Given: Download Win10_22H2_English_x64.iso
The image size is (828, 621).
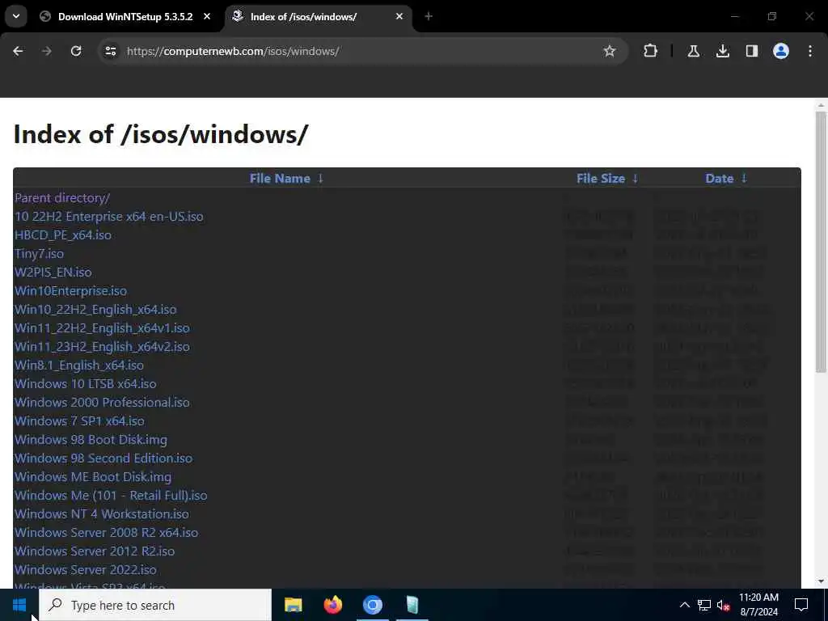Looking at the screenshot, I should tap(95, 310).
